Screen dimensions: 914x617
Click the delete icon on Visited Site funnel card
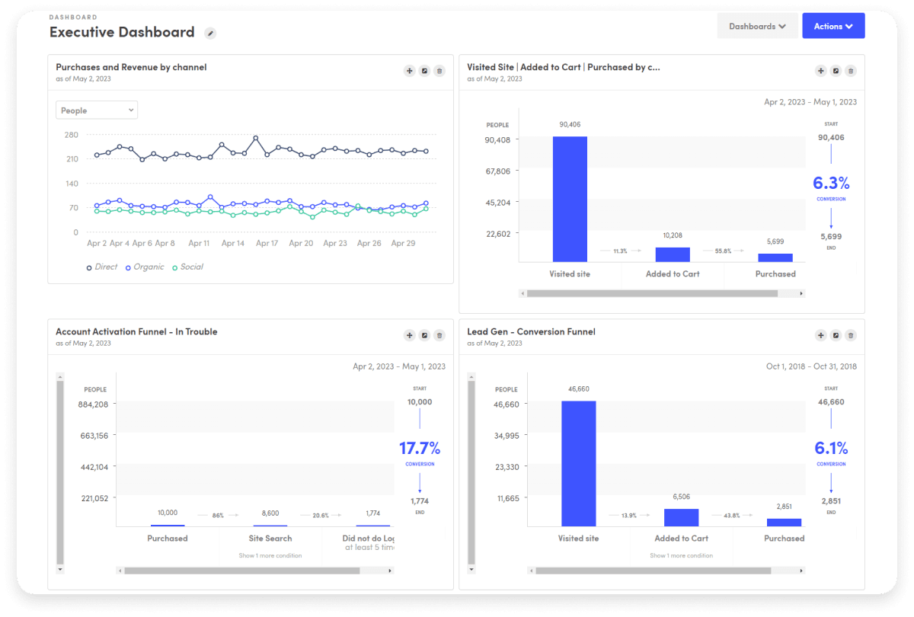tap(851, 70)
